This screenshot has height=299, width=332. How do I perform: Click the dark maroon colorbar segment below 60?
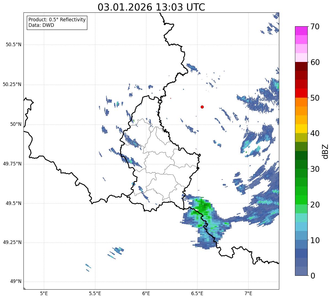[301, 66]
